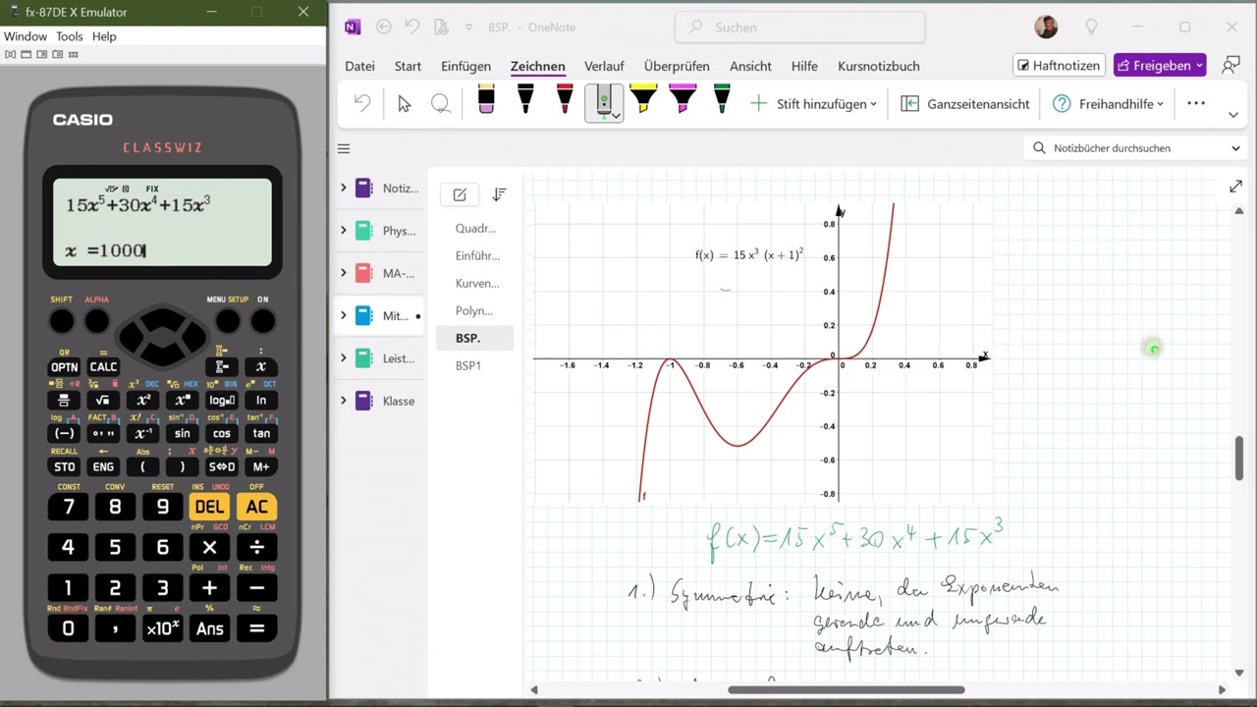Click the calculator multiplication key

209,547
